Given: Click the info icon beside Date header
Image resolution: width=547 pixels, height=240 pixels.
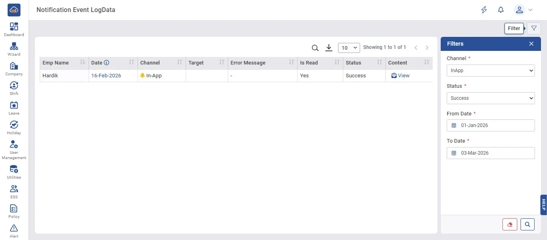Looking at the screenshot, I should pos(107,63).
